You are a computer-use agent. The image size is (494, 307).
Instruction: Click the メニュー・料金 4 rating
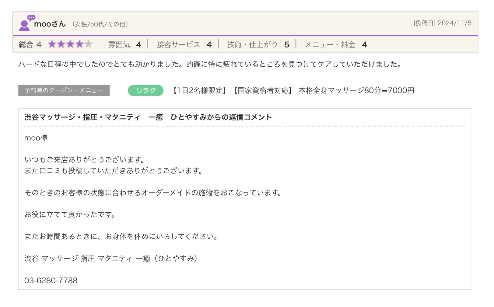click(x=336, y=45)
